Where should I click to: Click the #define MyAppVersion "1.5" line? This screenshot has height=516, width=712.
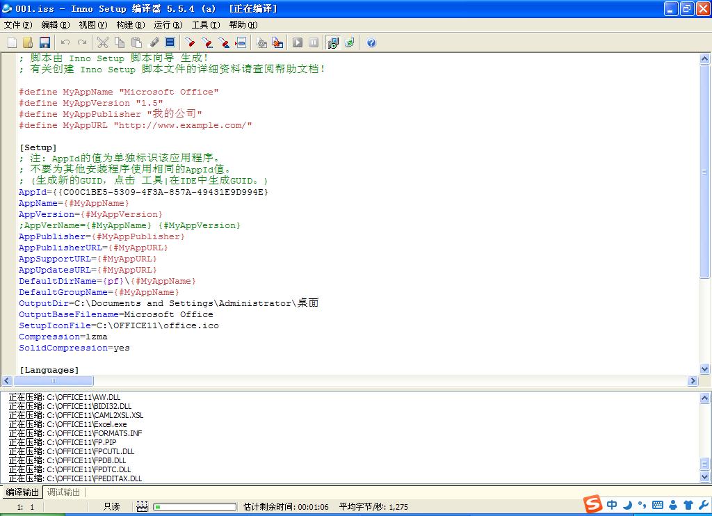click(x=91, y=103)
